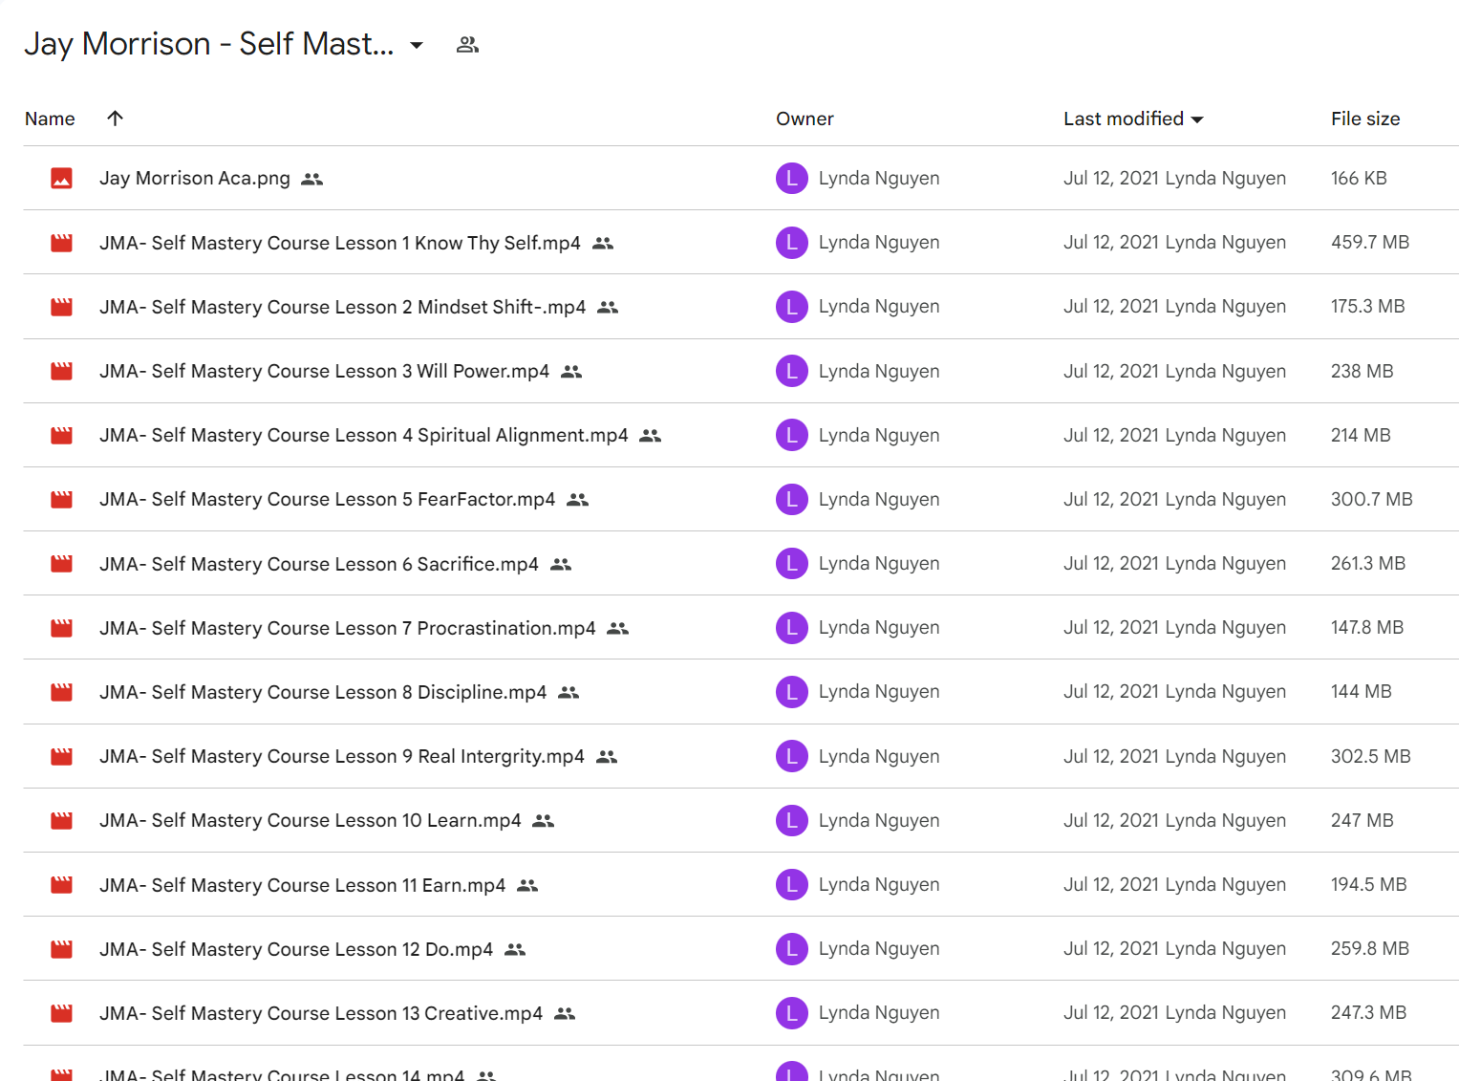Click the File size column header
This screenshot has height=1081, width=1459.
(1365, 119)
